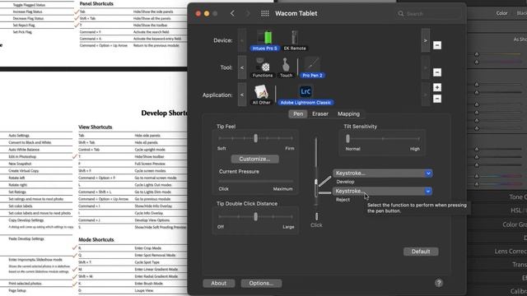The height and width of the screenshot is (296, 527).
Task: Choose the Functions tool icon
Action: point(263,67)
